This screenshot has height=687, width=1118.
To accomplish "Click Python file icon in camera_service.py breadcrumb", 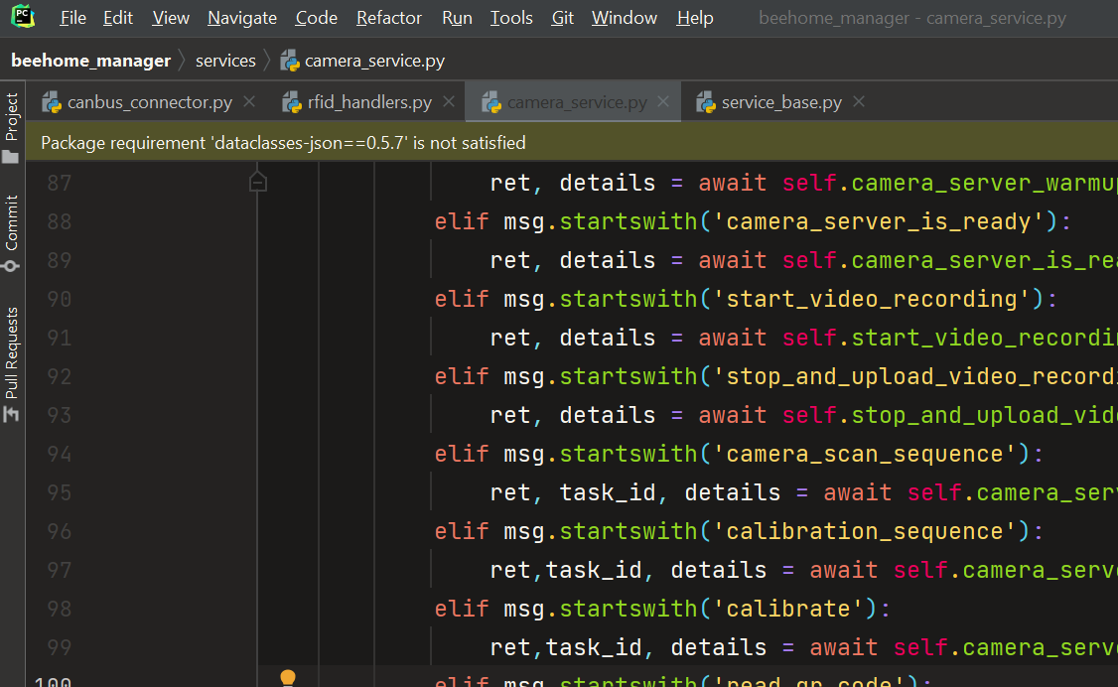I will [x=290, y=61].
